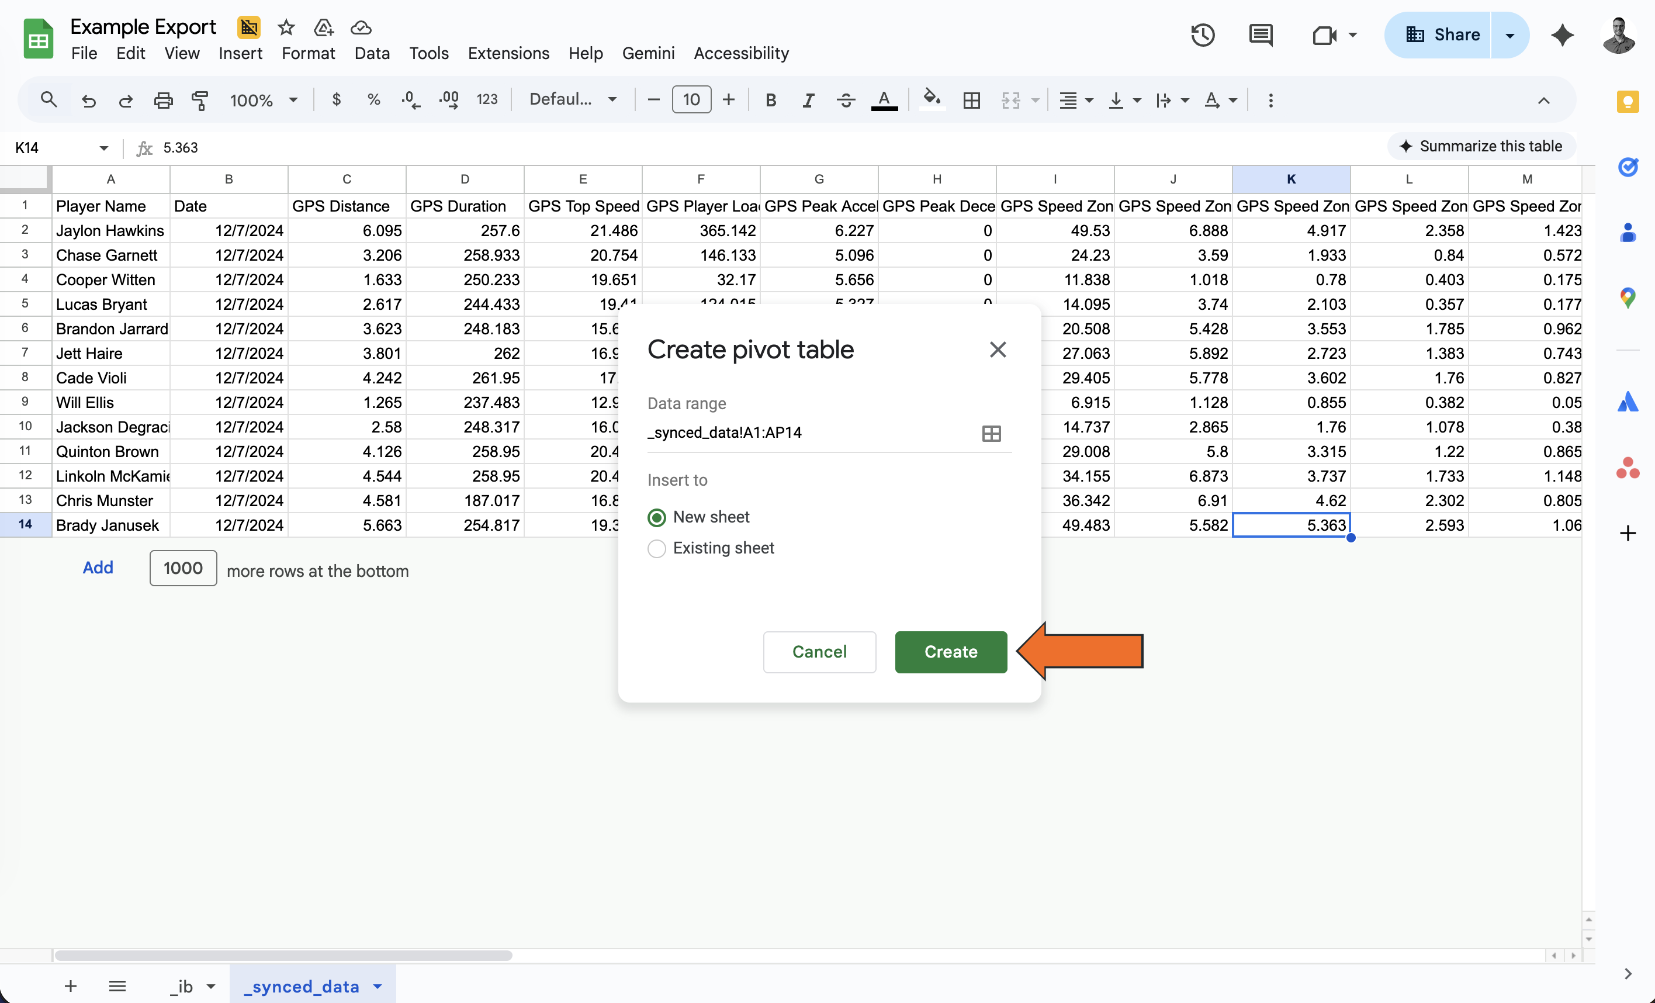Click the Share button
The image size is (1655, 1003).
1443,35
